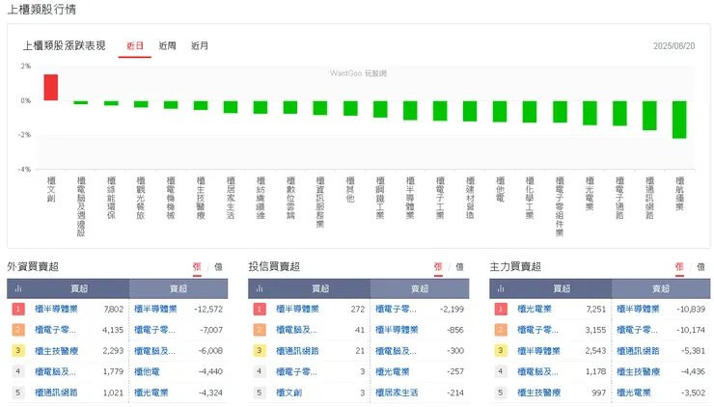The width and height of the screenshot is (714, 407).
Task: Switch to the 近周 tab
Action: (167, 46)
